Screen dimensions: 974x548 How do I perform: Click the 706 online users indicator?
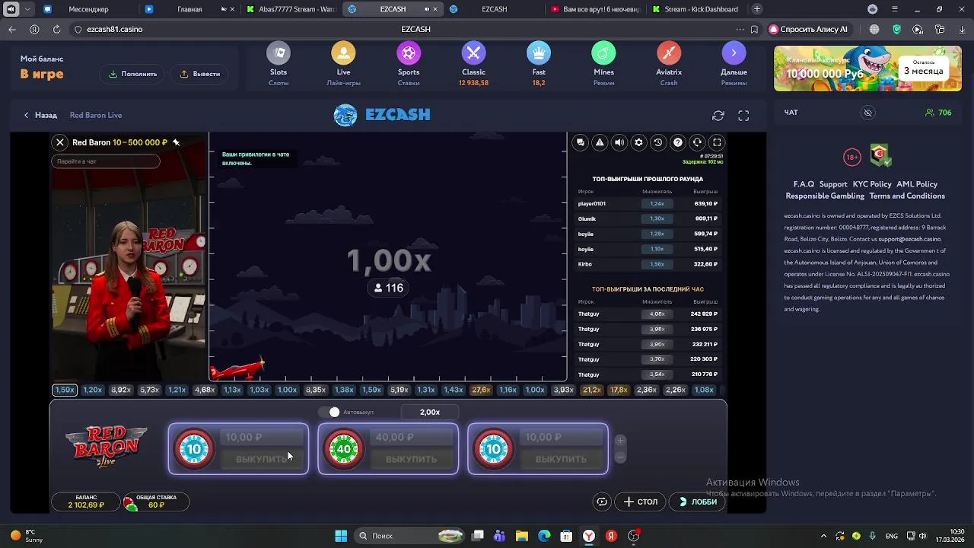(x=938, y=113)
